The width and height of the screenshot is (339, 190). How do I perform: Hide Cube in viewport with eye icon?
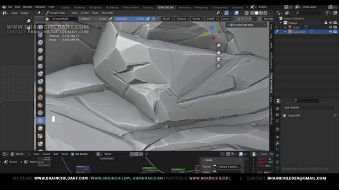tap(331, 27)
